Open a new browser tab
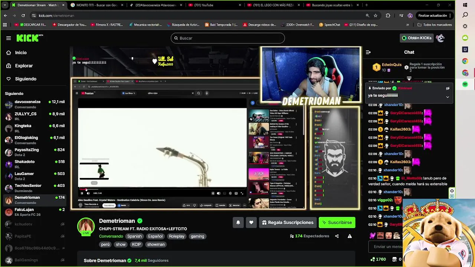The image size is (475, 267). point(367,5)
